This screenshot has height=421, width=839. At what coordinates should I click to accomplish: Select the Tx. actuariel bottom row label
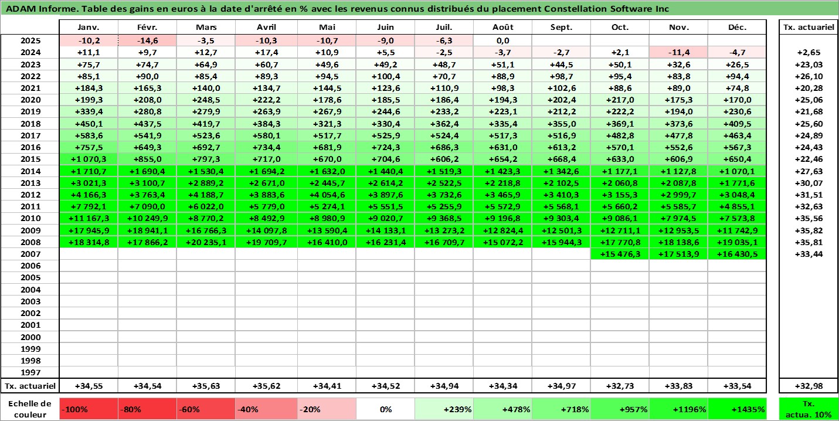tap(30, 385)
